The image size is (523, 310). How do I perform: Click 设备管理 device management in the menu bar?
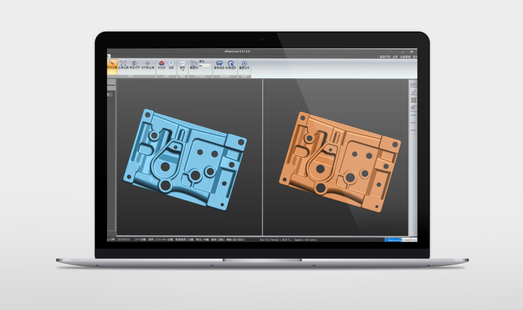[x=405, y=56]
